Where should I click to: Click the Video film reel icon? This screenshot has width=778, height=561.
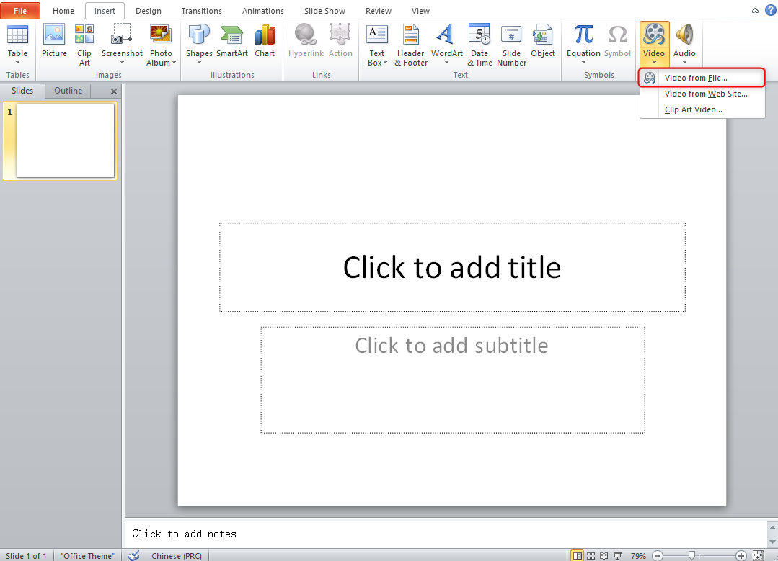click(x=654, y=35)
